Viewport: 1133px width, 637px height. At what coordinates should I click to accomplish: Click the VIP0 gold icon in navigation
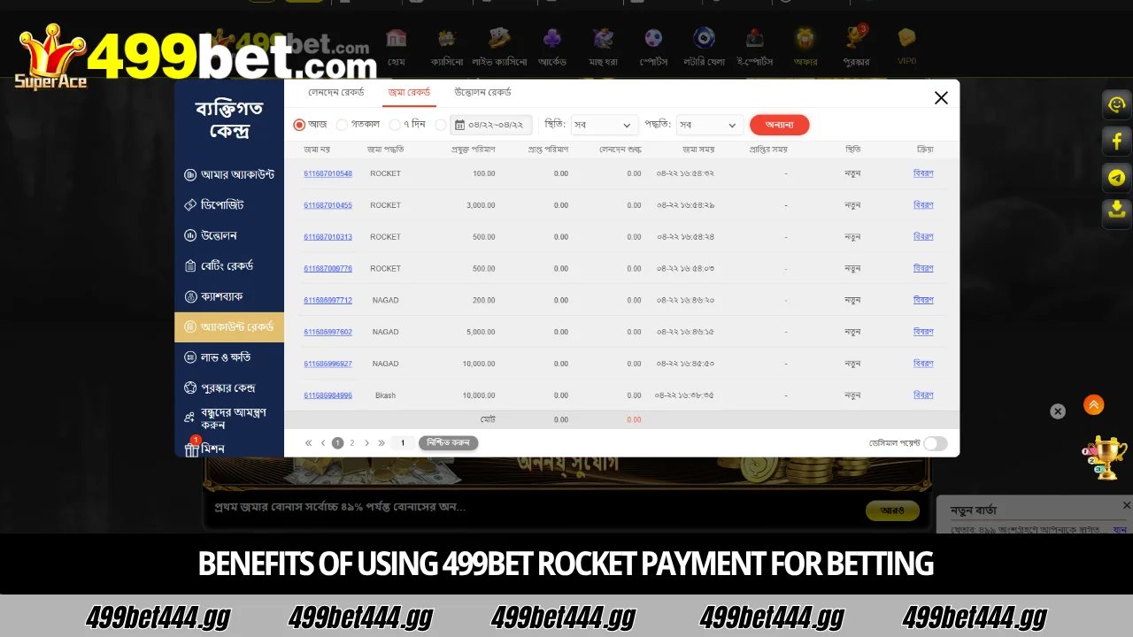[x=906, y=46]
